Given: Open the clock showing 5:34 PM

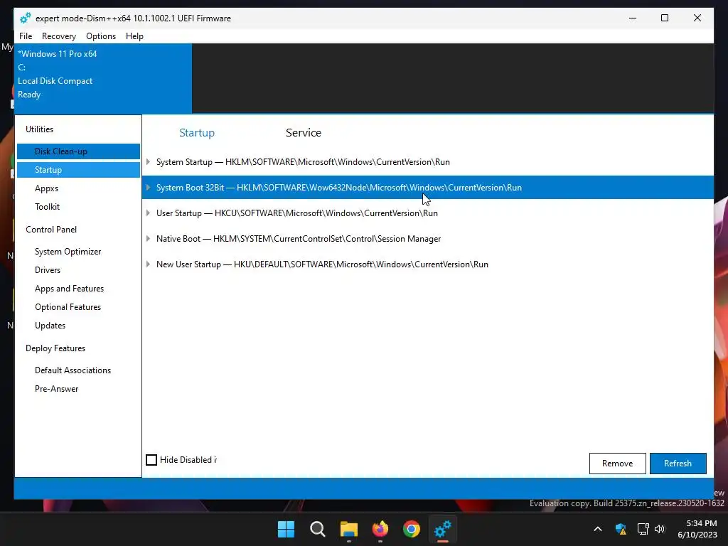Looking at the screenshot, I should point(697,529).
